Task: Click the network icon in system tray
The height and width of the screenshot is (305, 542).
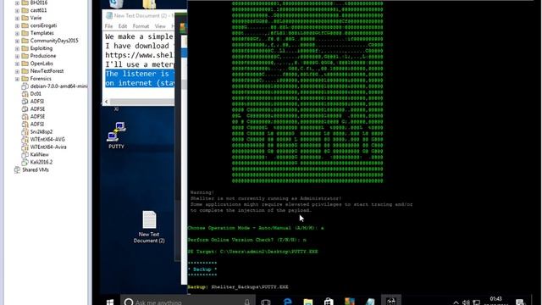Action: (476, 302)
